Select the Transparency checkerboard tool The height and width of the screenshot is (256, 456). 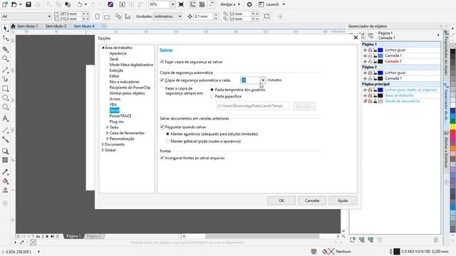(x=5, y=160)
